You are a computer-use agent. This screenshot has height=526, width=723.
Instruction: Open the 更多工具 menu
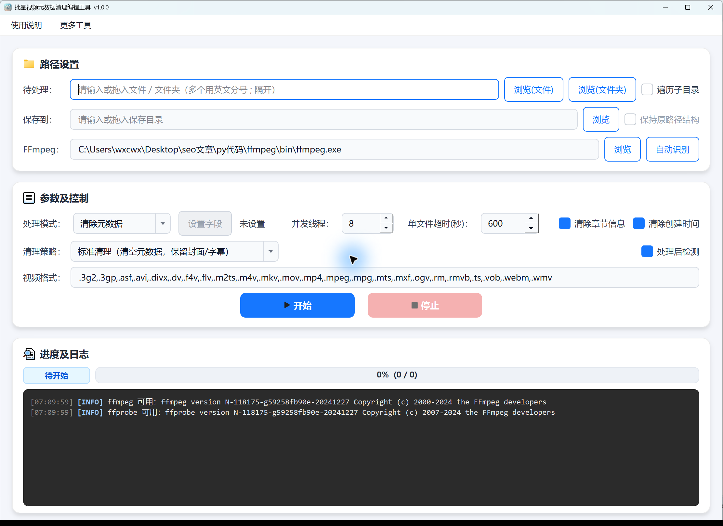pos(76,25)
